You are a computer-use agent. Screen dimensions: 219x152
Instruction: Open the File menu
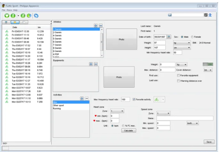4,10
